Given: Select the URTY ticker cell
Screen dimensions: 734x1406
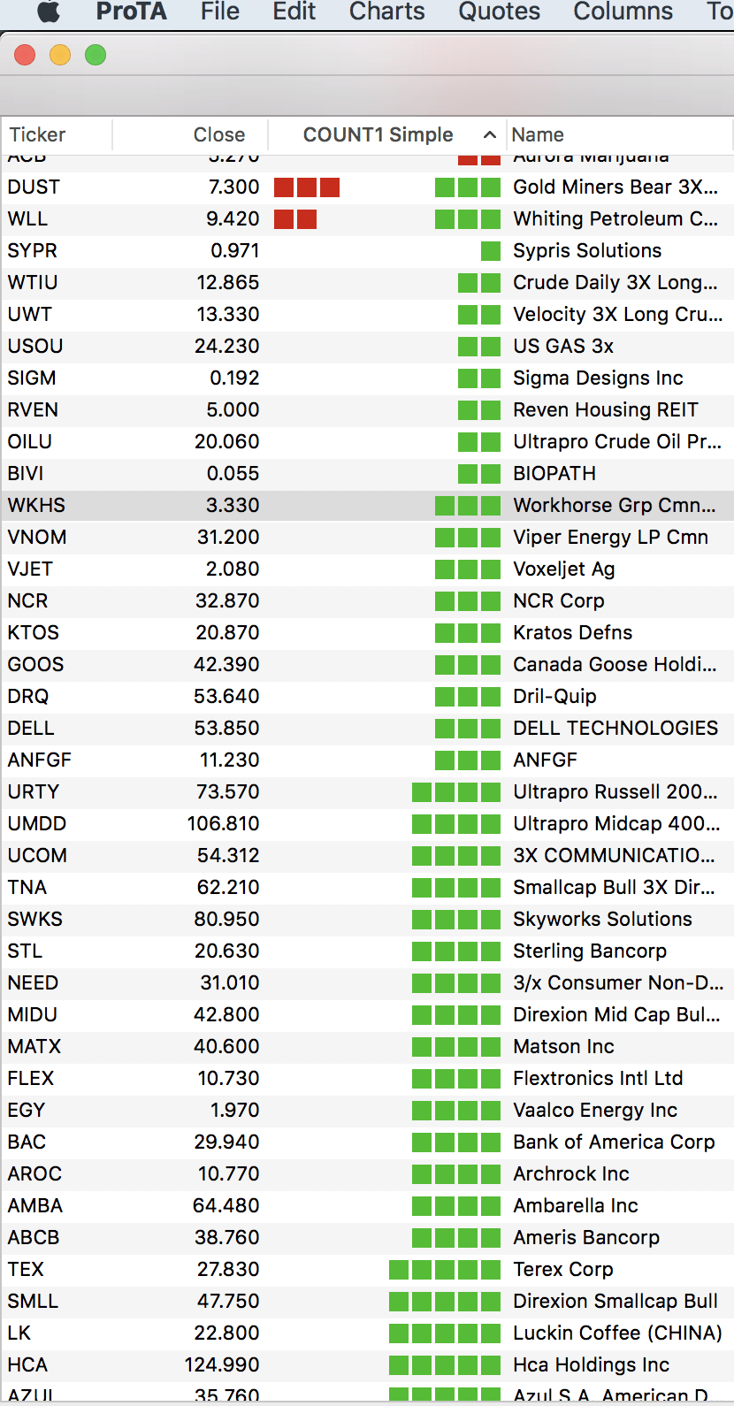Looking at the screenshot, I should pos(34,792).
